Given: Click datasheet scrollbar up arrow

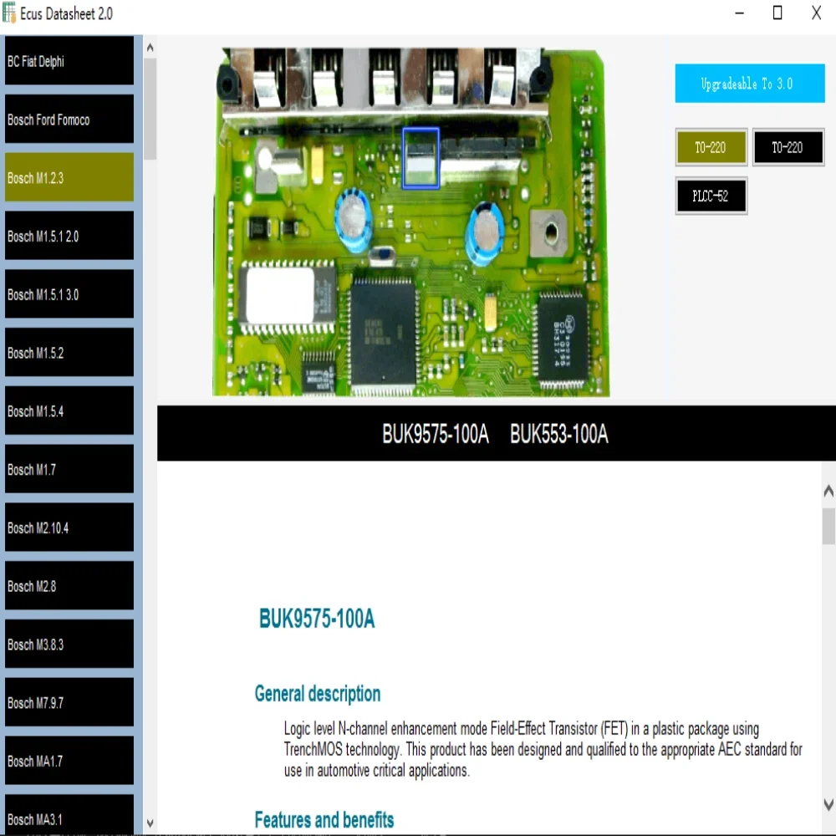Looking at the screenshot, I should (828, 492).
